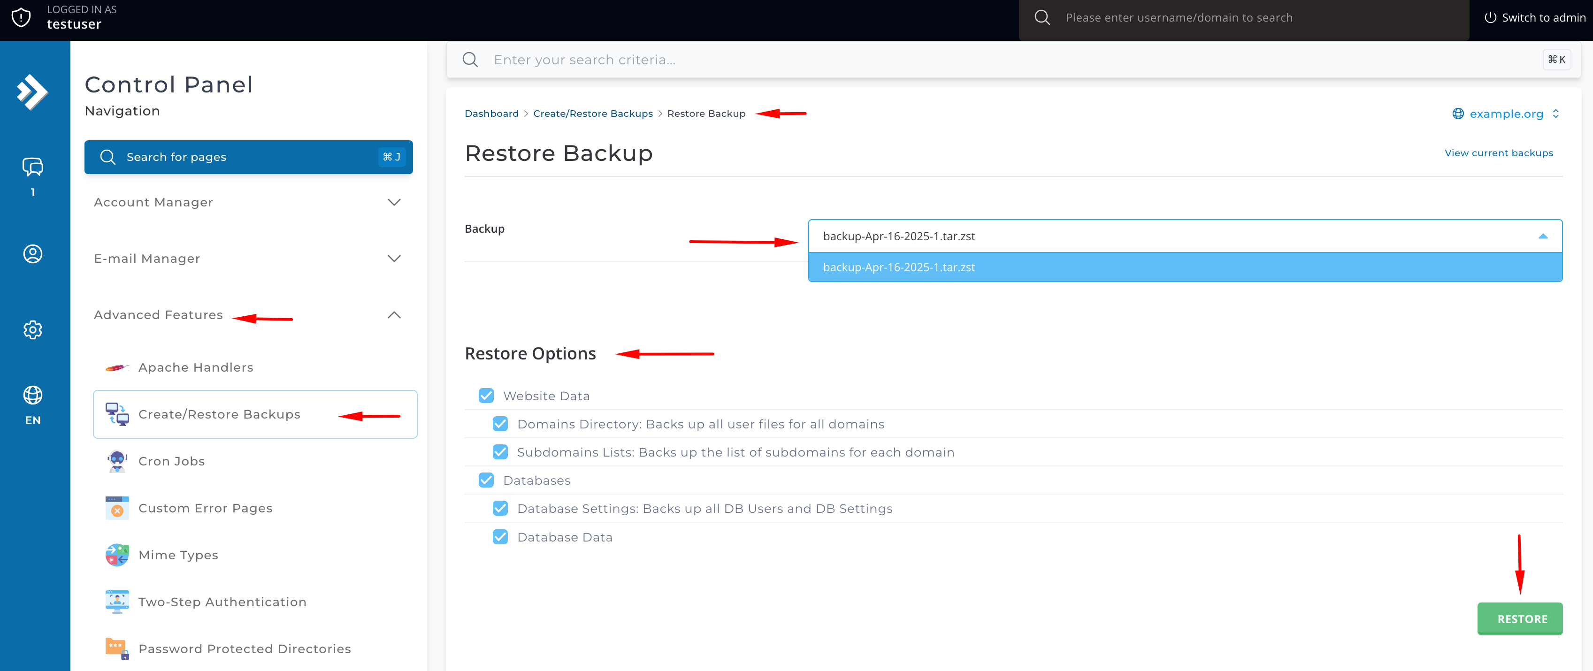This screenshot has width=1593, height=671.
Task: Click the user profile icon in sidebar
Action: coord(33,253)
